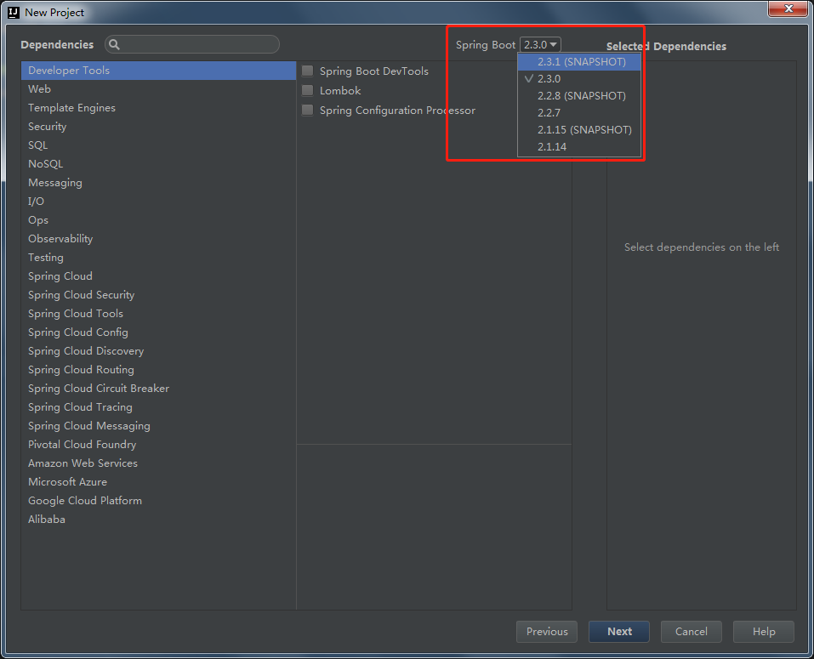Select the Web category

click(39, 88)
